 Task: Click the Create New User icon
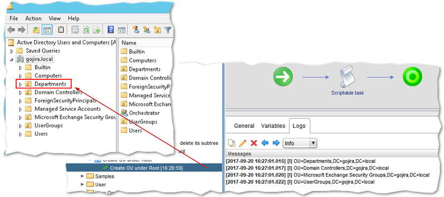(136, 29)
